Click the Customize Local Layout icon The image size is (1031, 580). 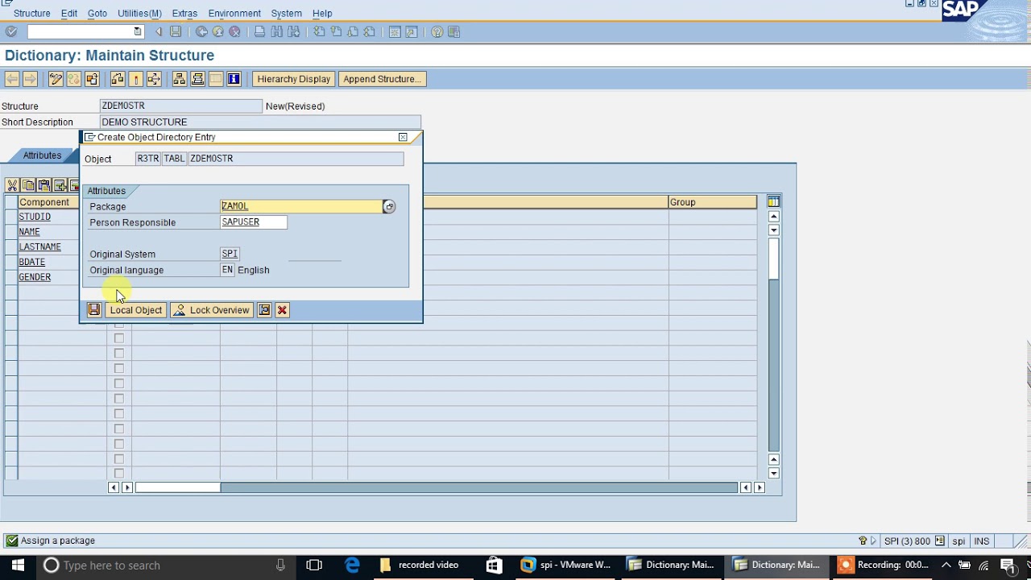(453, 31)
